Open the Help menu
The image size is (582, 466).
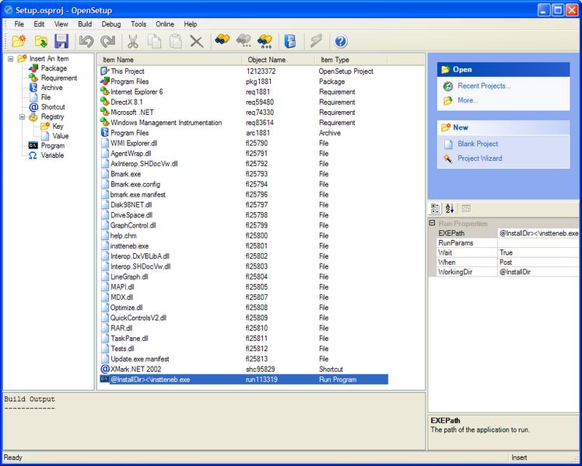191,24
